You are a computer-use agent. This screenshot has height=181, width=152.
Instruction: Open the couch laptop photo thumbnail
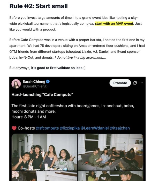[x=110, y=152]
